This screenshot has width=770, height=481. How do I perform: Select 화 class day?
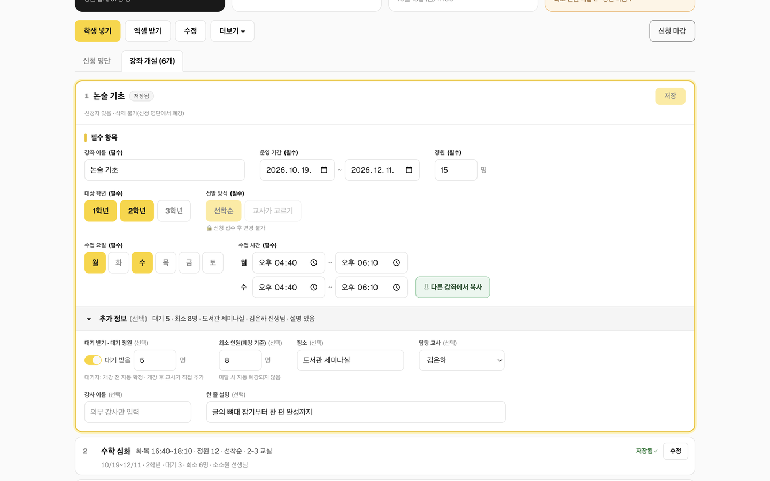[x=119, y=263]
